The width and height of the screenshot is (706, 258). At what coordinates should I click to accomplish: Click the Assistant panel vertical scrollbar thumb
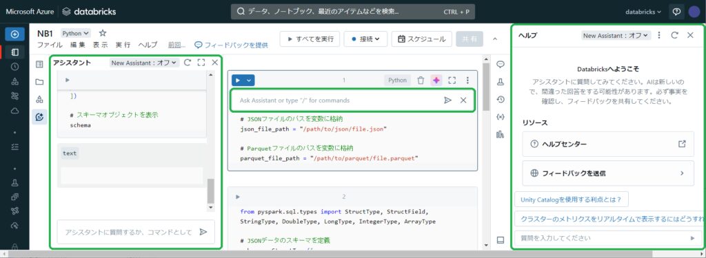tap(211, 191)
